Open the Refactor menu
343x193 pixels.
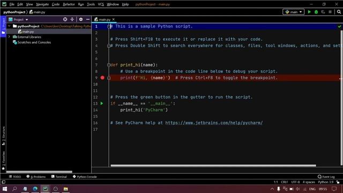pos(69,4)
